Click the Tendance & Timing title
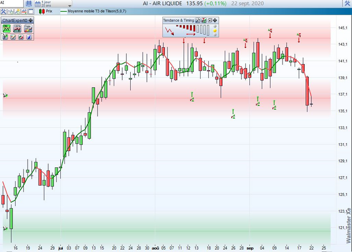Image resolution: width=352 pixels, height=252 pixels. click(x=179, y=20)
